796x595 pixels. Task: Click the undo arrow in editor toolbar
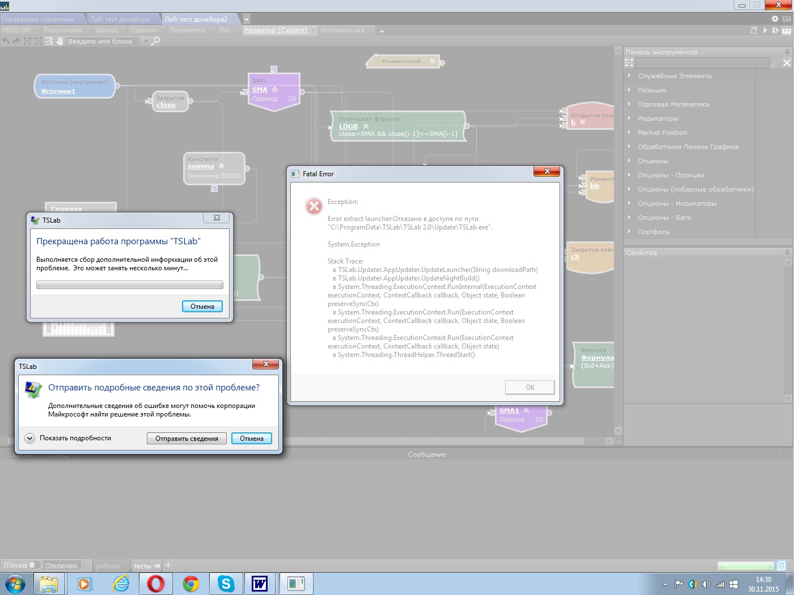pos(6,41)
